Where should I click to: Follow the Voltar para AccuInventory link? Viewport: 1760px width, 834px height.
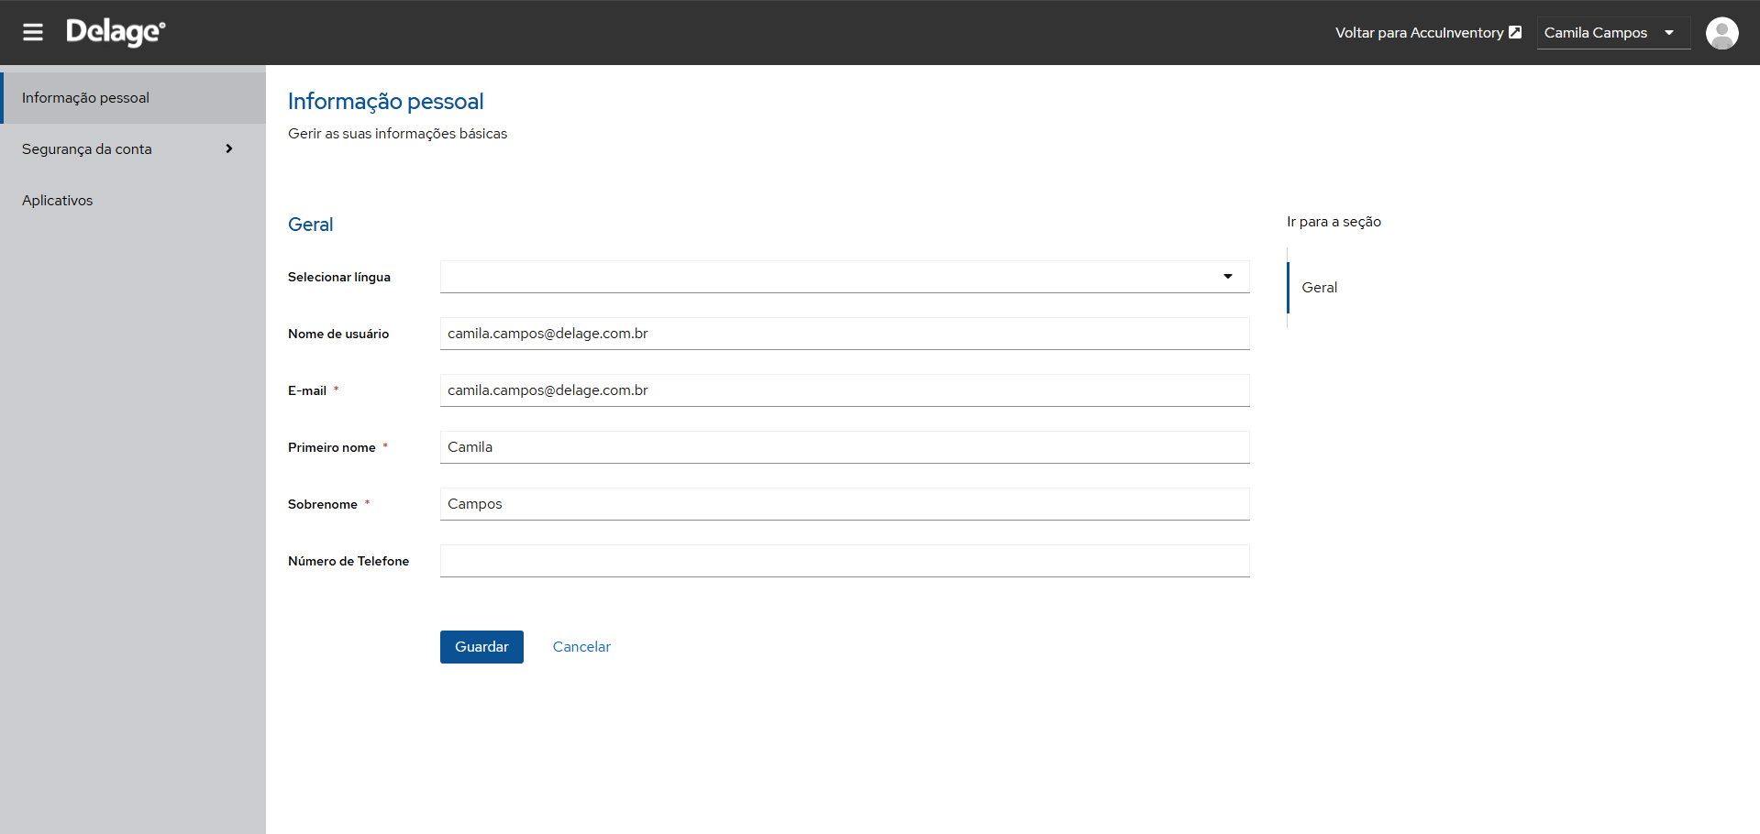[1428, 33]
